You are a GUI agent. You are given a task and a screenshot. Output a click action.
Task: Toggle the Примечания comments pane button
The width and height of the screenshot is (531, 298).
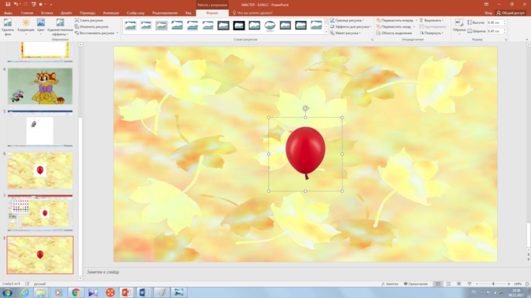416,283
